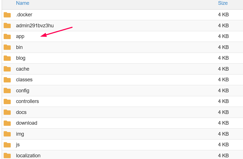Click the classes folder icon

pyautogui.click(x=7, y=80)
